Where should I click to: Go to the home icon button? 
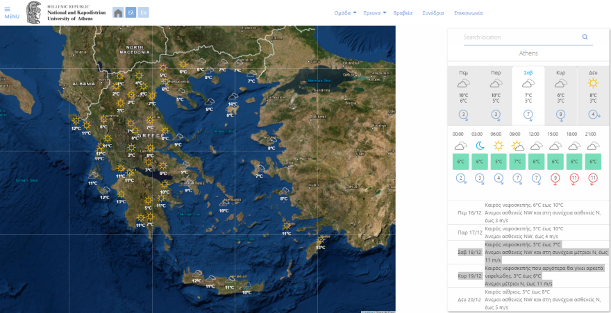(118, 12)
